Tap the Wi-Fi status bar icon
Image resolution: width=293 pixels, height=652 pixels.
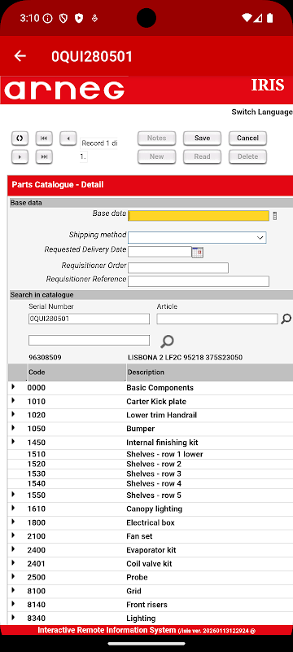247,18
